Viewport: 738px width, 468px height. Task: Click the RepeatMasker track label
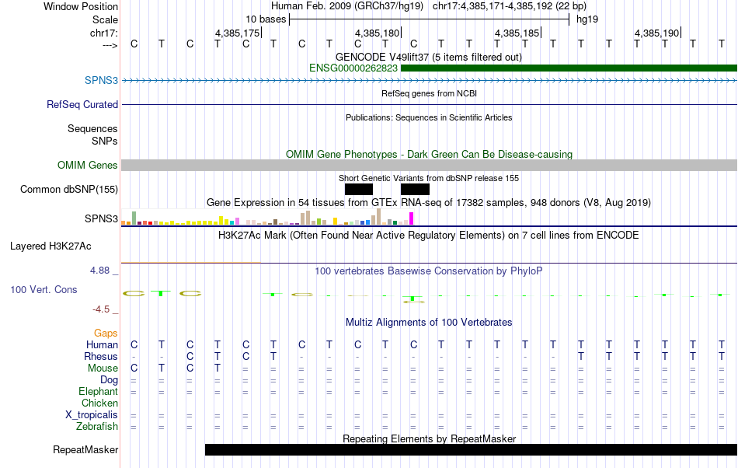[x=85, y=450]
